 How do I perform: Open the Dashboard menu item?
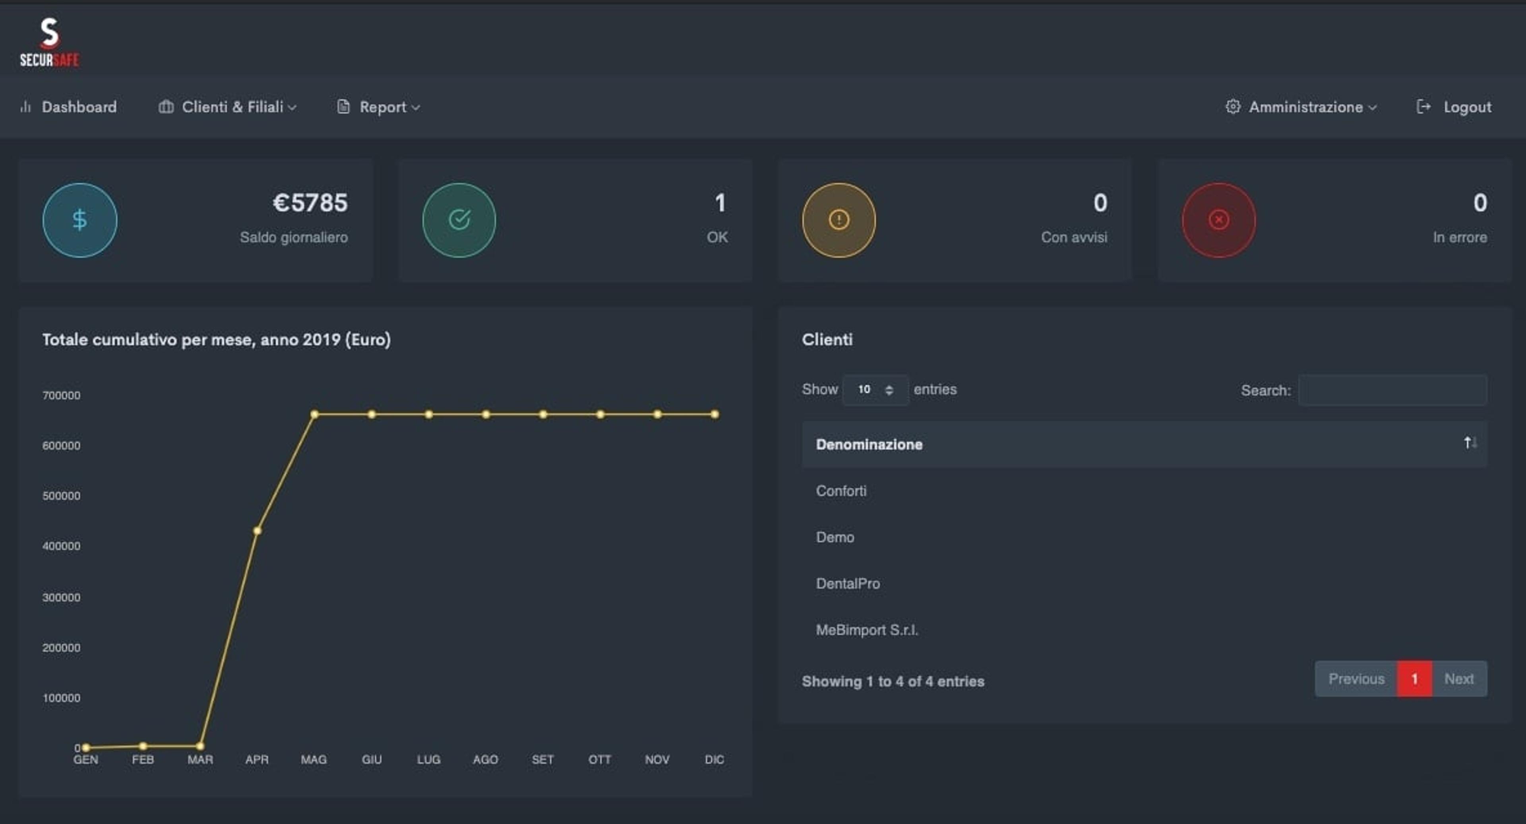(x=68, y=106)
